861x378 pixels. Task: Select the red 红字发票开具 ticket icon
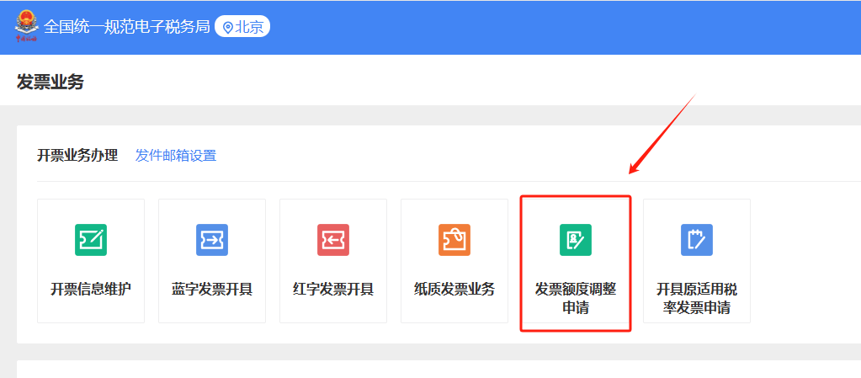333,240
